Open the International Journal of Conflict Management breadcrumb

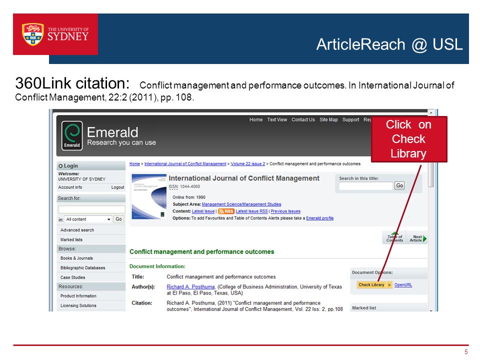pos(185,164)
